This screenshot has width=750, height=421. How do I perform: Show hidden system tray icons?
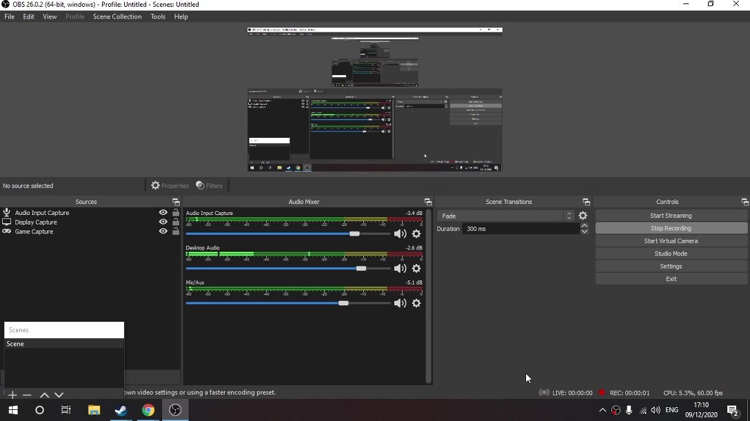tap(602, 411)
